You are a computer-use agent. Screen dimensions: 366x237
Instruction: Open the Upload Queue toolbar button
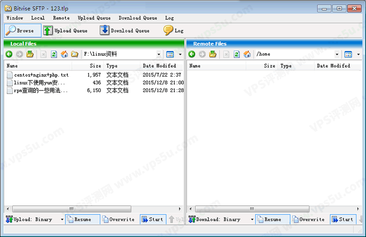(65, 31)
